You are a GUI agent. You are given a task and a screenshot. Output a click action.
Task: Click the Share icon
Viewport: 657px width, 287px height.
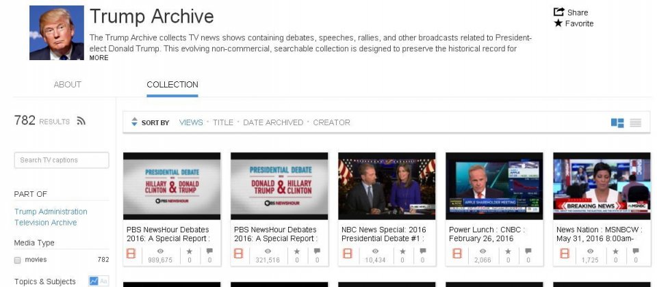coord(559,12)
